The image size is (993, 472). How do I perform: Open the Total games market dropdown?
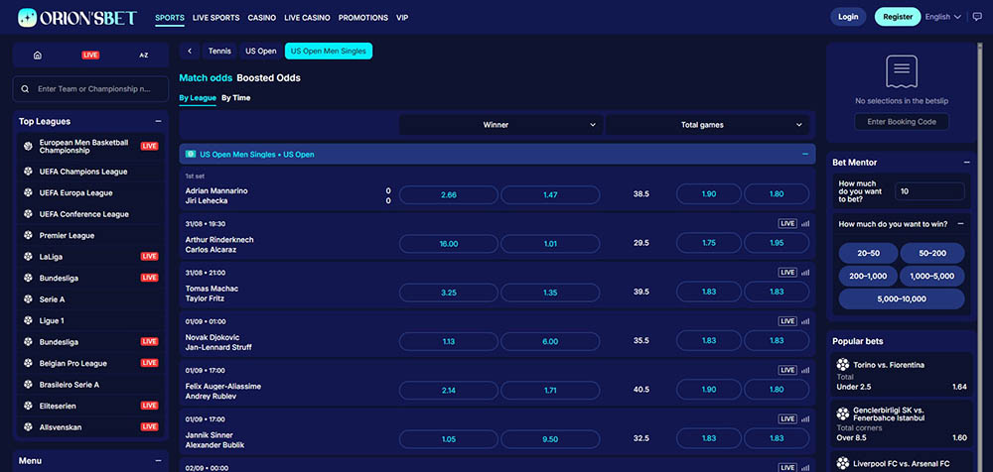pyautogui.click(x=707, y=125)
